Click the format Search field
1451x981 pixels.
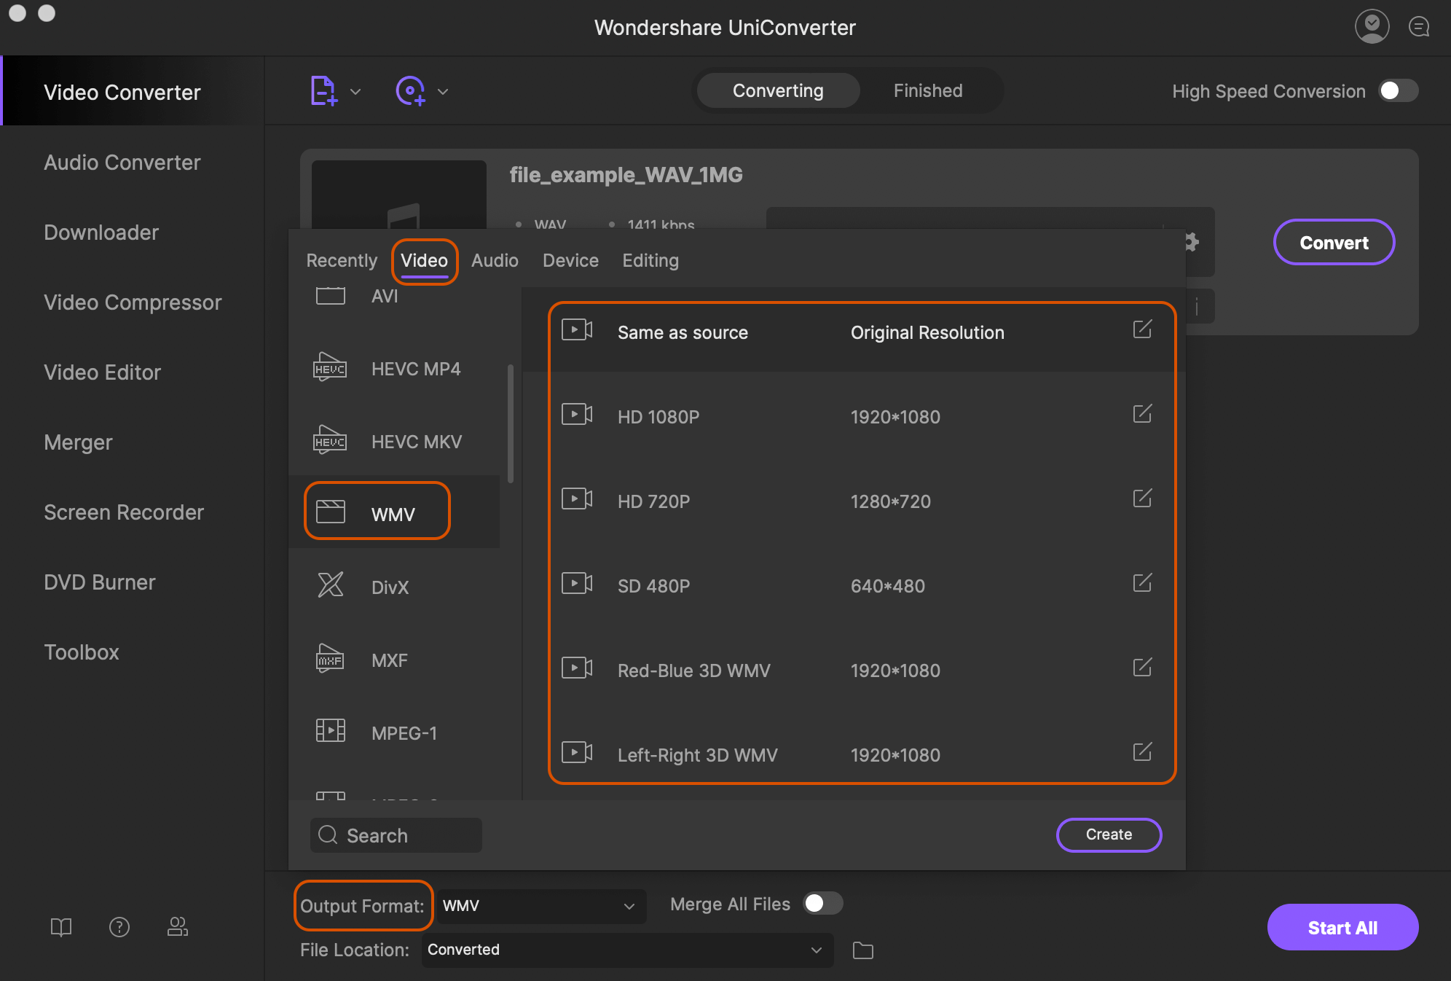(396, 835)
